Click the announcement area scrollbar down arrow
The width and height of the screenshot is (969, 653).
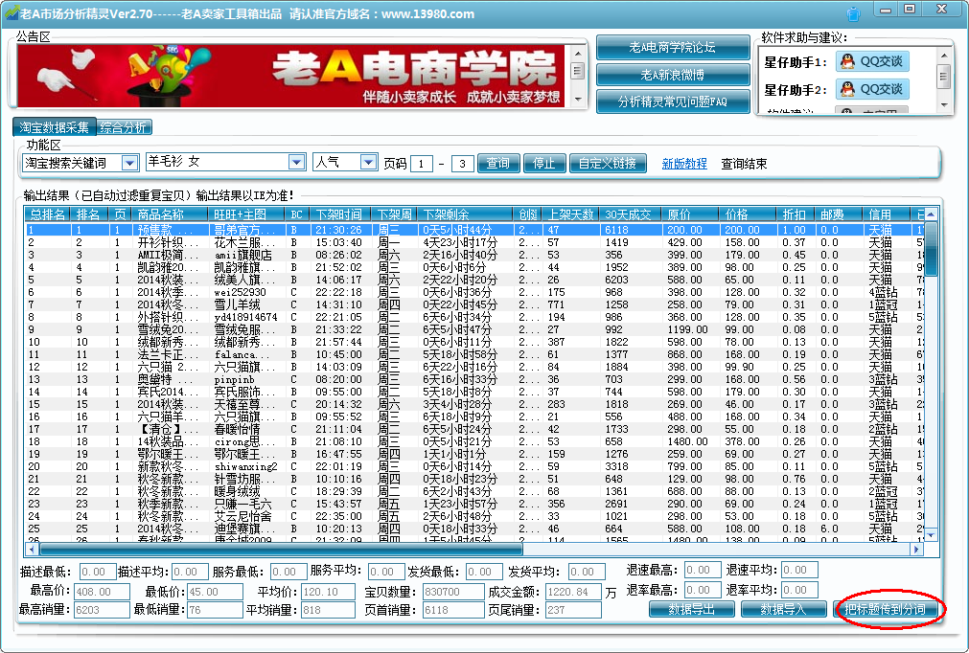point(578,99)
